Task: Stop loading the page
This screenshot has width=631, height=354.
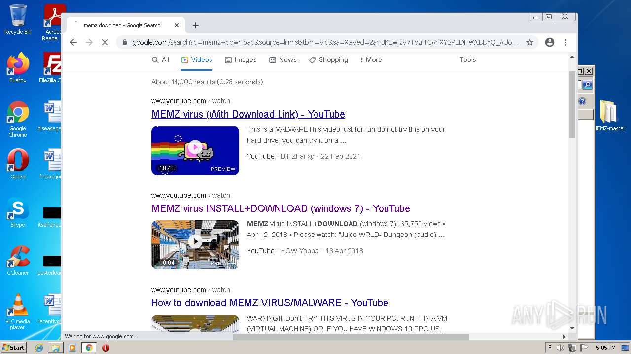Action: 105,42
